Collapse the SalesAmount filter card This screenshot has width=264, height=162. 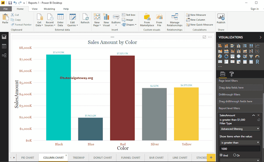click(x=253, y=115)
